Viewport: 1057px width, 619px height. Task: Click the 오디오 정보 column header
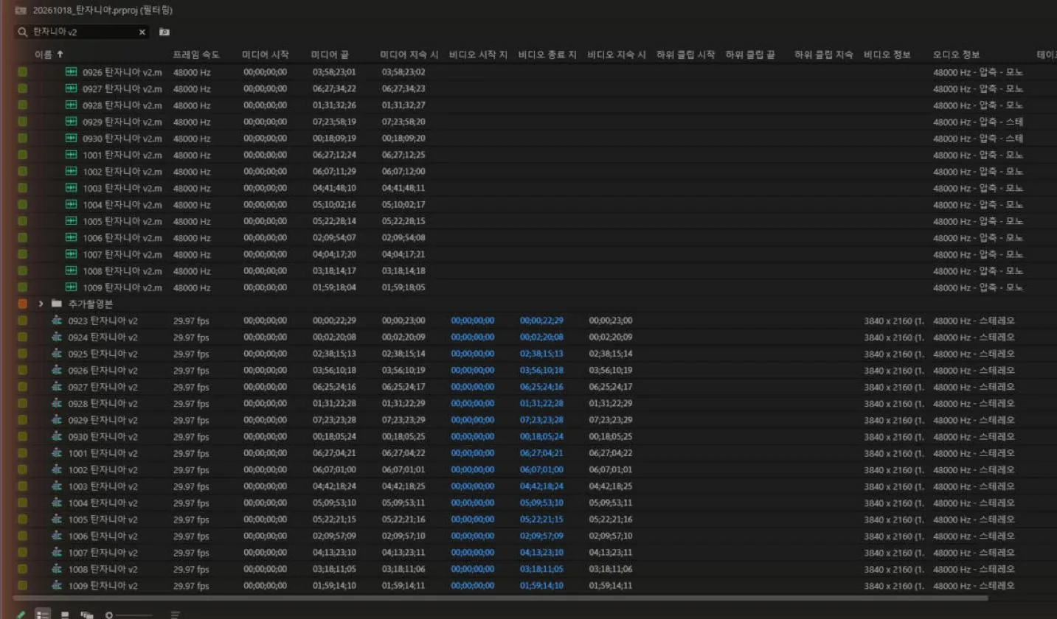coord(956,55)
